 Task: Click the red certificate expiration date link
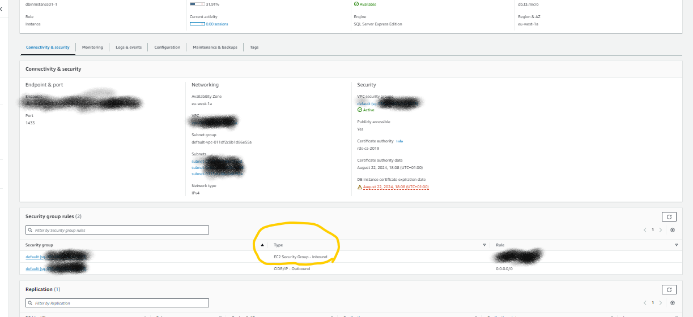pyautogui.click(x=396, y=186)
